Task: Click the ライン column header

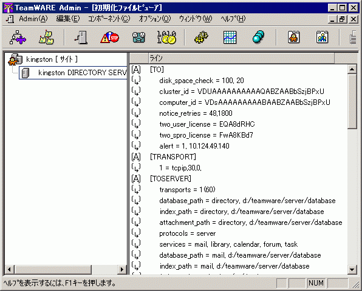Action: [241, 58]
